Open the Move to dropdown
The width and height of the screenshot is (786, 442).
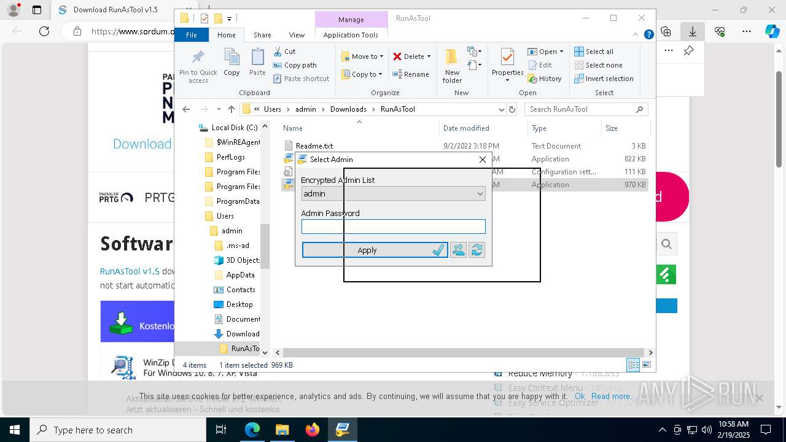coord(362,56)
